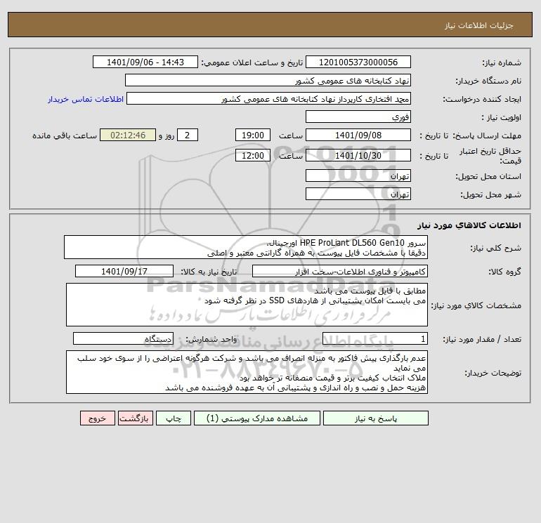Click the delivery city field 'تهران'

(x=358, y=194)
